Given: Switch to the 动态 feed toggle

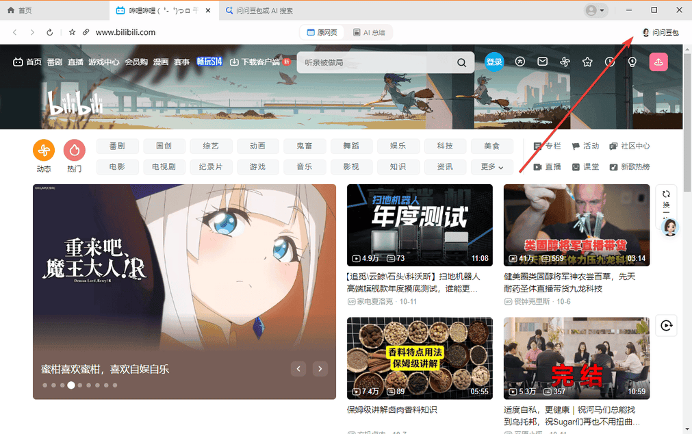Looking at the screenshot, I should [43, 150].
